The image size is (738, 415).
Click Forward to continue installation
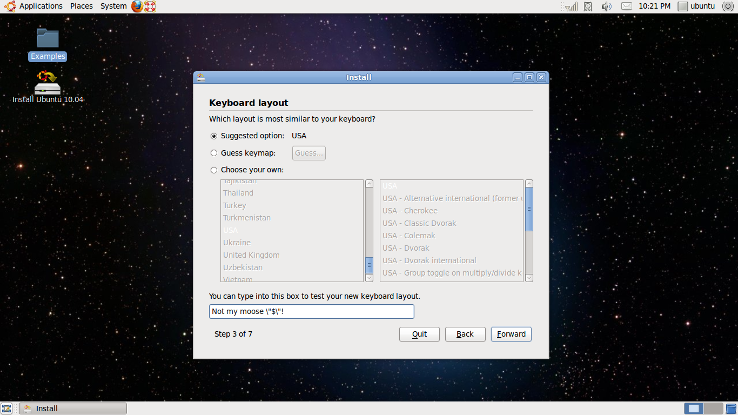pos(511,334)
